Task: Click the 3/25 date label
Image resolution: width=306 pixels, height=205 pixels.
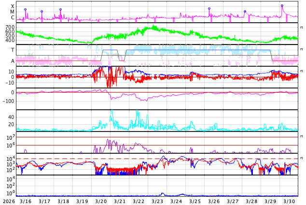Action: click(x=195, y=201)
